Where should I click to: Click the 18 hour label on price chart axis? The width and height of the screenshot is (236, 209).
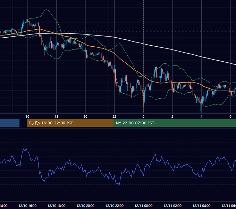[x=57, y=117]
